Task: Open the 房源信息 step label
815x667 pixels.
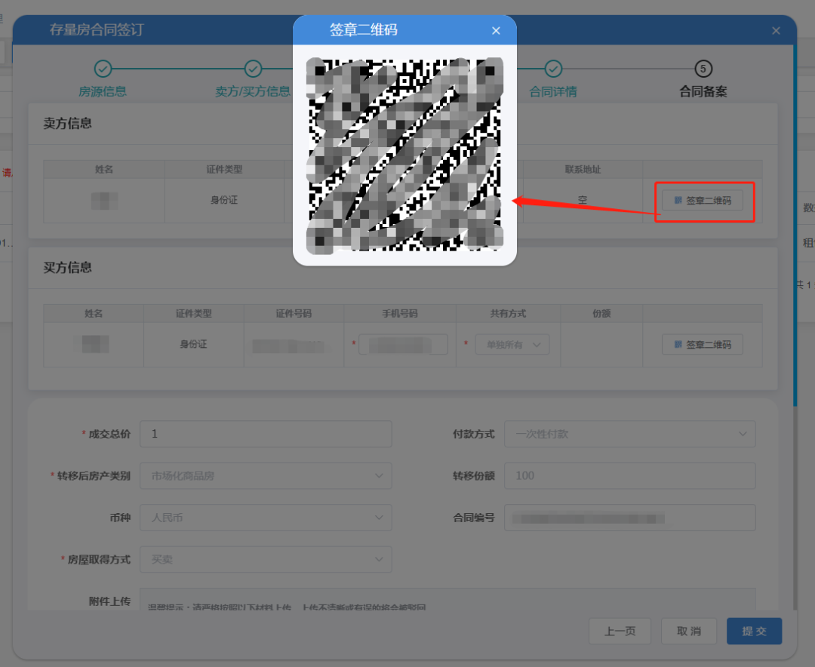Action: click(x=103, y=91)
